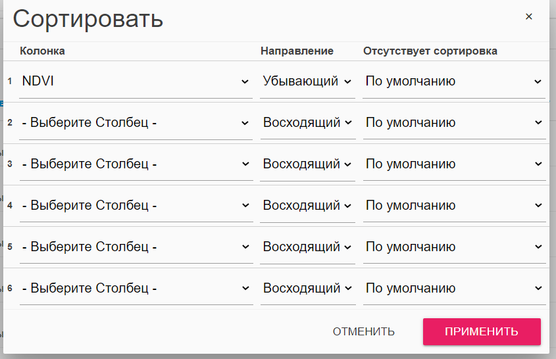Pick a column in sort row 5
556x359 pixels.
tap(136, 247)
